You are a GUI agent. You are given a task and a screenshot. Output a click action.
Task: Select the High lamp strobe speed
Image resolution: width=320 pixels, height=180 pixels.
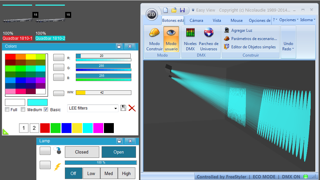pyautogui.click(x=126, y=173)
